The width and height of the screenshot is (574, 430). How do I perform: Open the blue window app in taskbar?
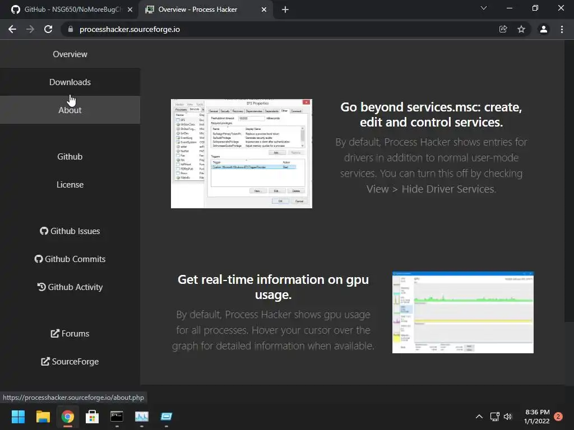tap(166, 417)
